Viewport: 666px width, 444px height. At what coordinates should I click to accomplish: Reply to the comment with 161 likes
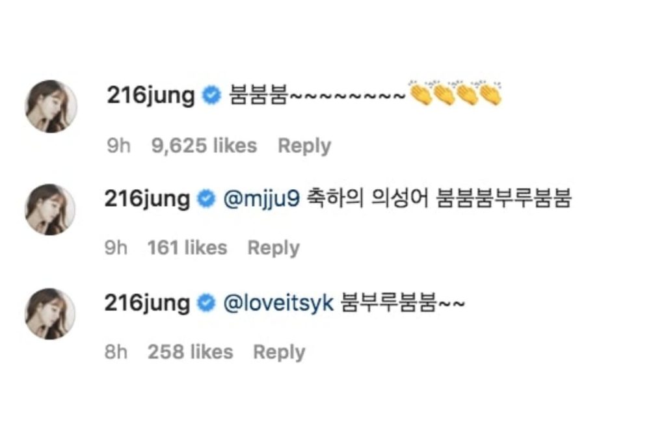tap(273, 248)
